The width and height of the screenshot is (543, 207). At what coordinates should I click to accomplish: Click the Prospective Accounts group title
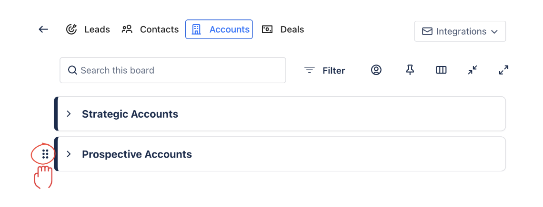click(137, 154)
